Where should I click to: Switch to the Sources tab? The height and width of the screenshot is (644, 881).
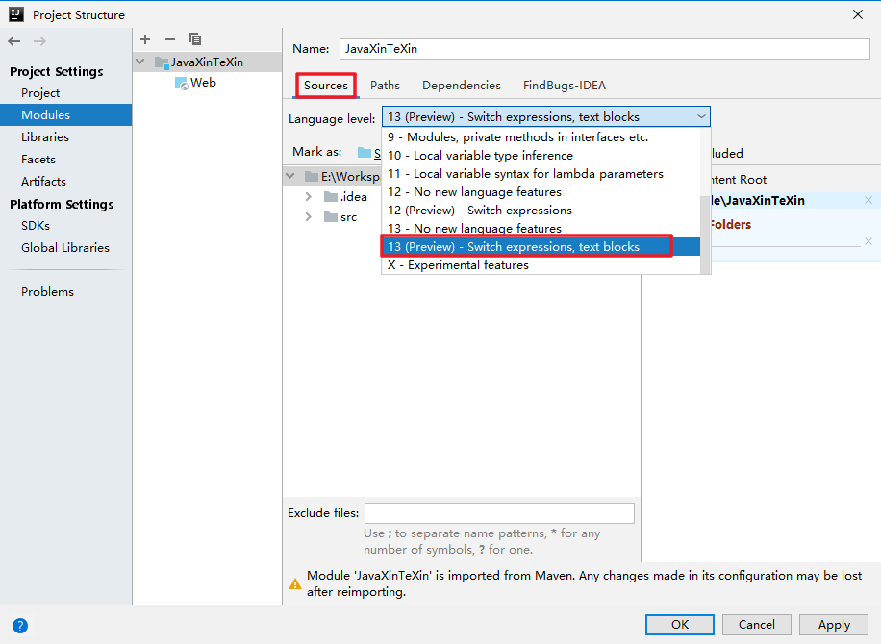coord(326,86)
